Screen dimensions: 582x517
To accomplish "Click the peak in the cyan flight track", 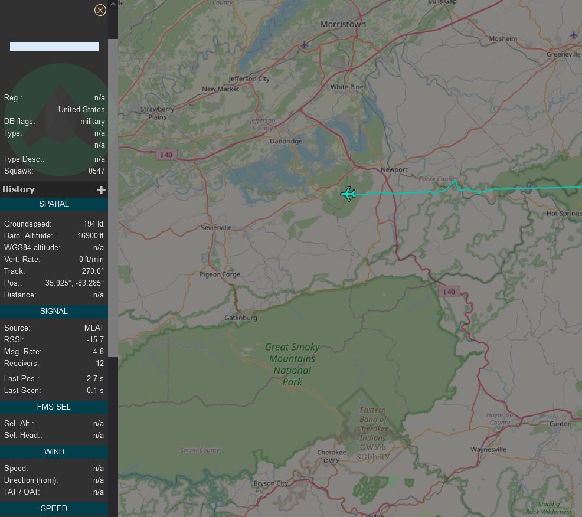I will [456, 181].
